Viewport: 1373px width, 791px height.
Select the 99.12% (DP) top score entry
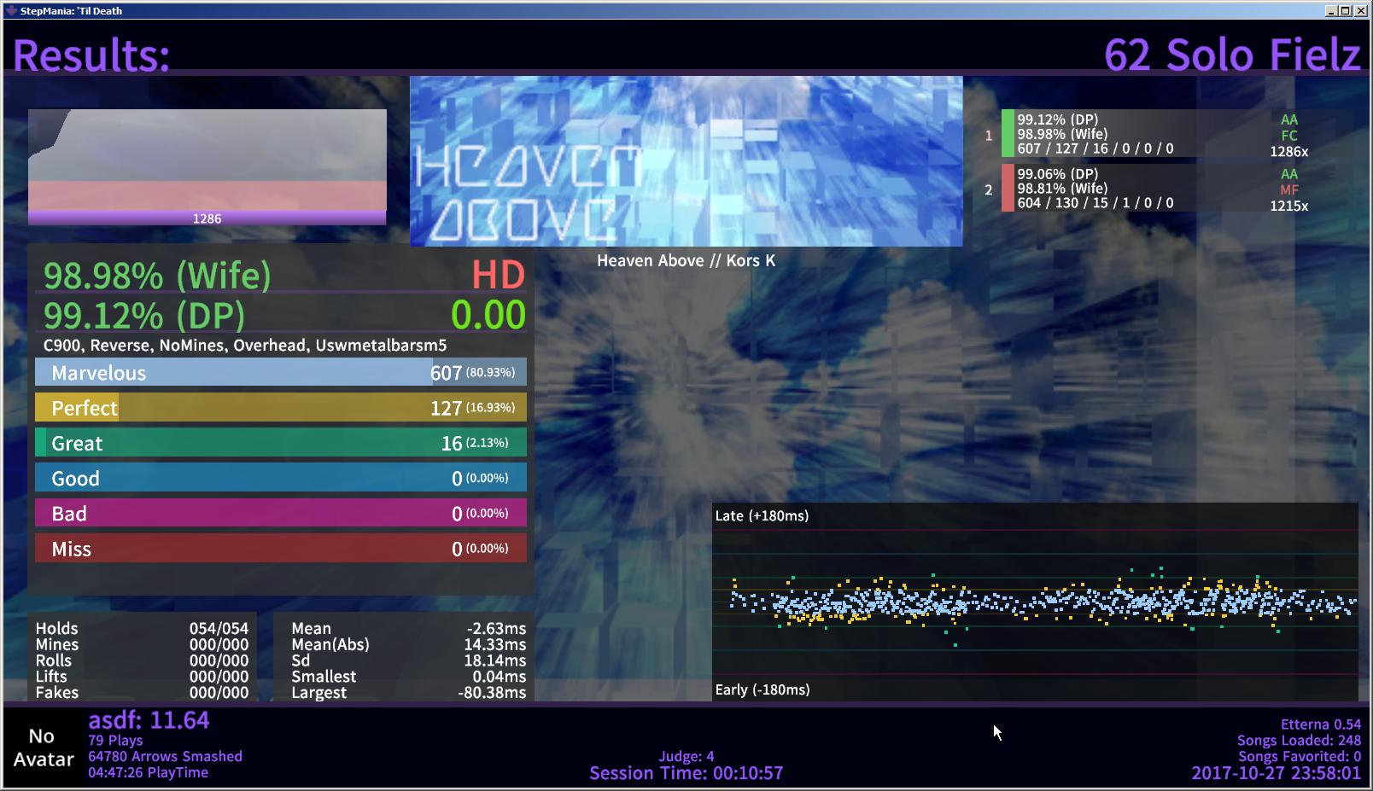(x=1110, y=134)
